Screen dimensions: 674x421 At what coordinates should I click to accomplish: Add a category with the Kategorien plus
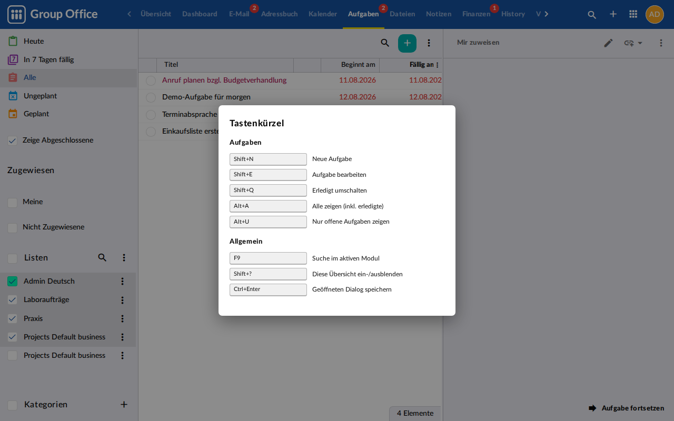click(124, 404)
